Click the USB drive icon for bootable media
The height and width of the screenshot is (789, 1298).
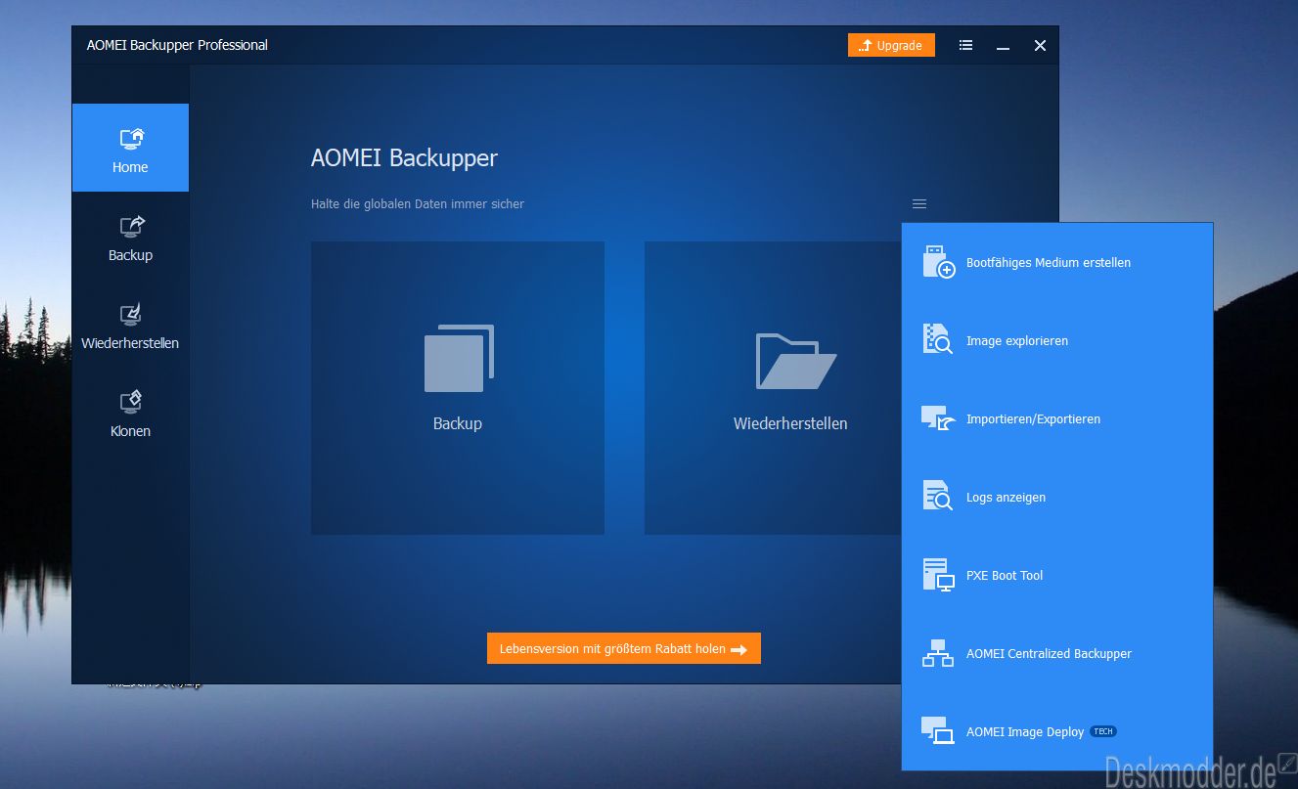click(x=938, y=262)
